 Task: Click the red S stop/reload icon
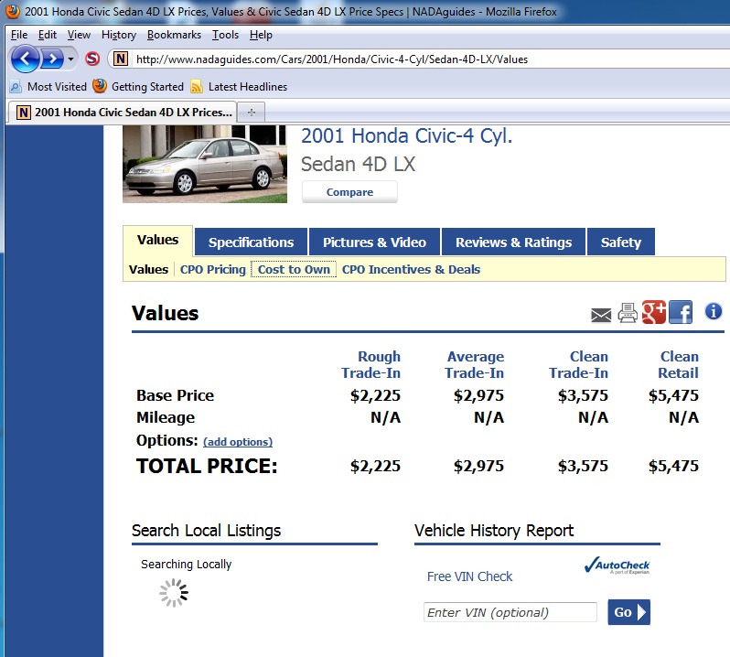92,59
